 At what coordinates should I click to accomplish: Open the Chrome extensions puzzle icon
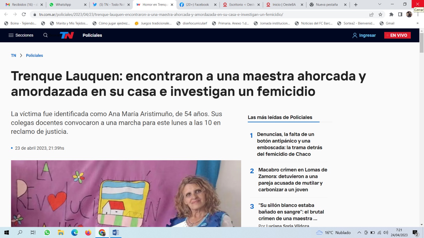point(391,15)
